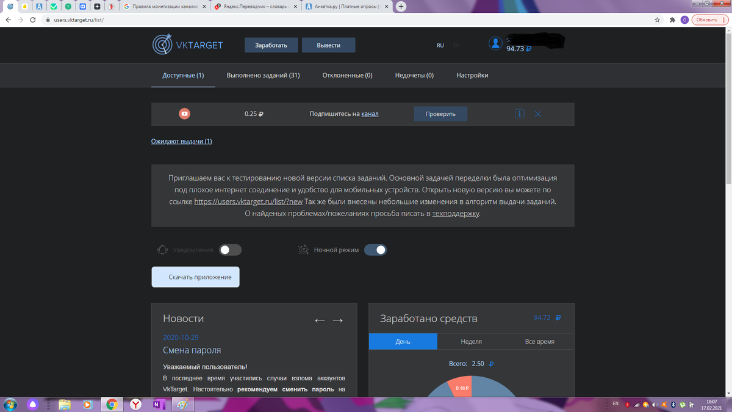Screen dimensions: 732x412
Task: Open users.vktarget.ru/list/?new link
Action: pyautogui.click(x=248, y=201)
